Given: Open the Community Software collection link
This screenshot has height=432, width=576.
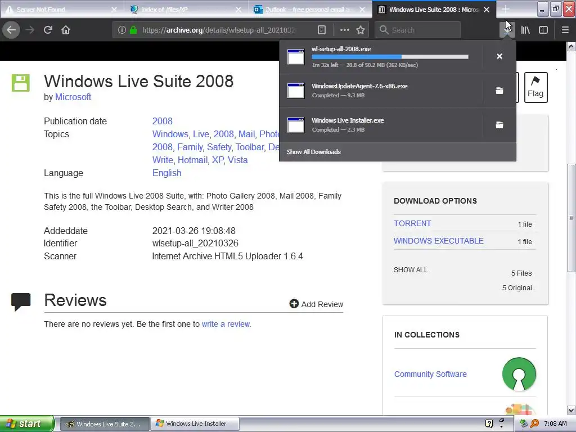Looking at the screenshot, I should tap(430, 374).
